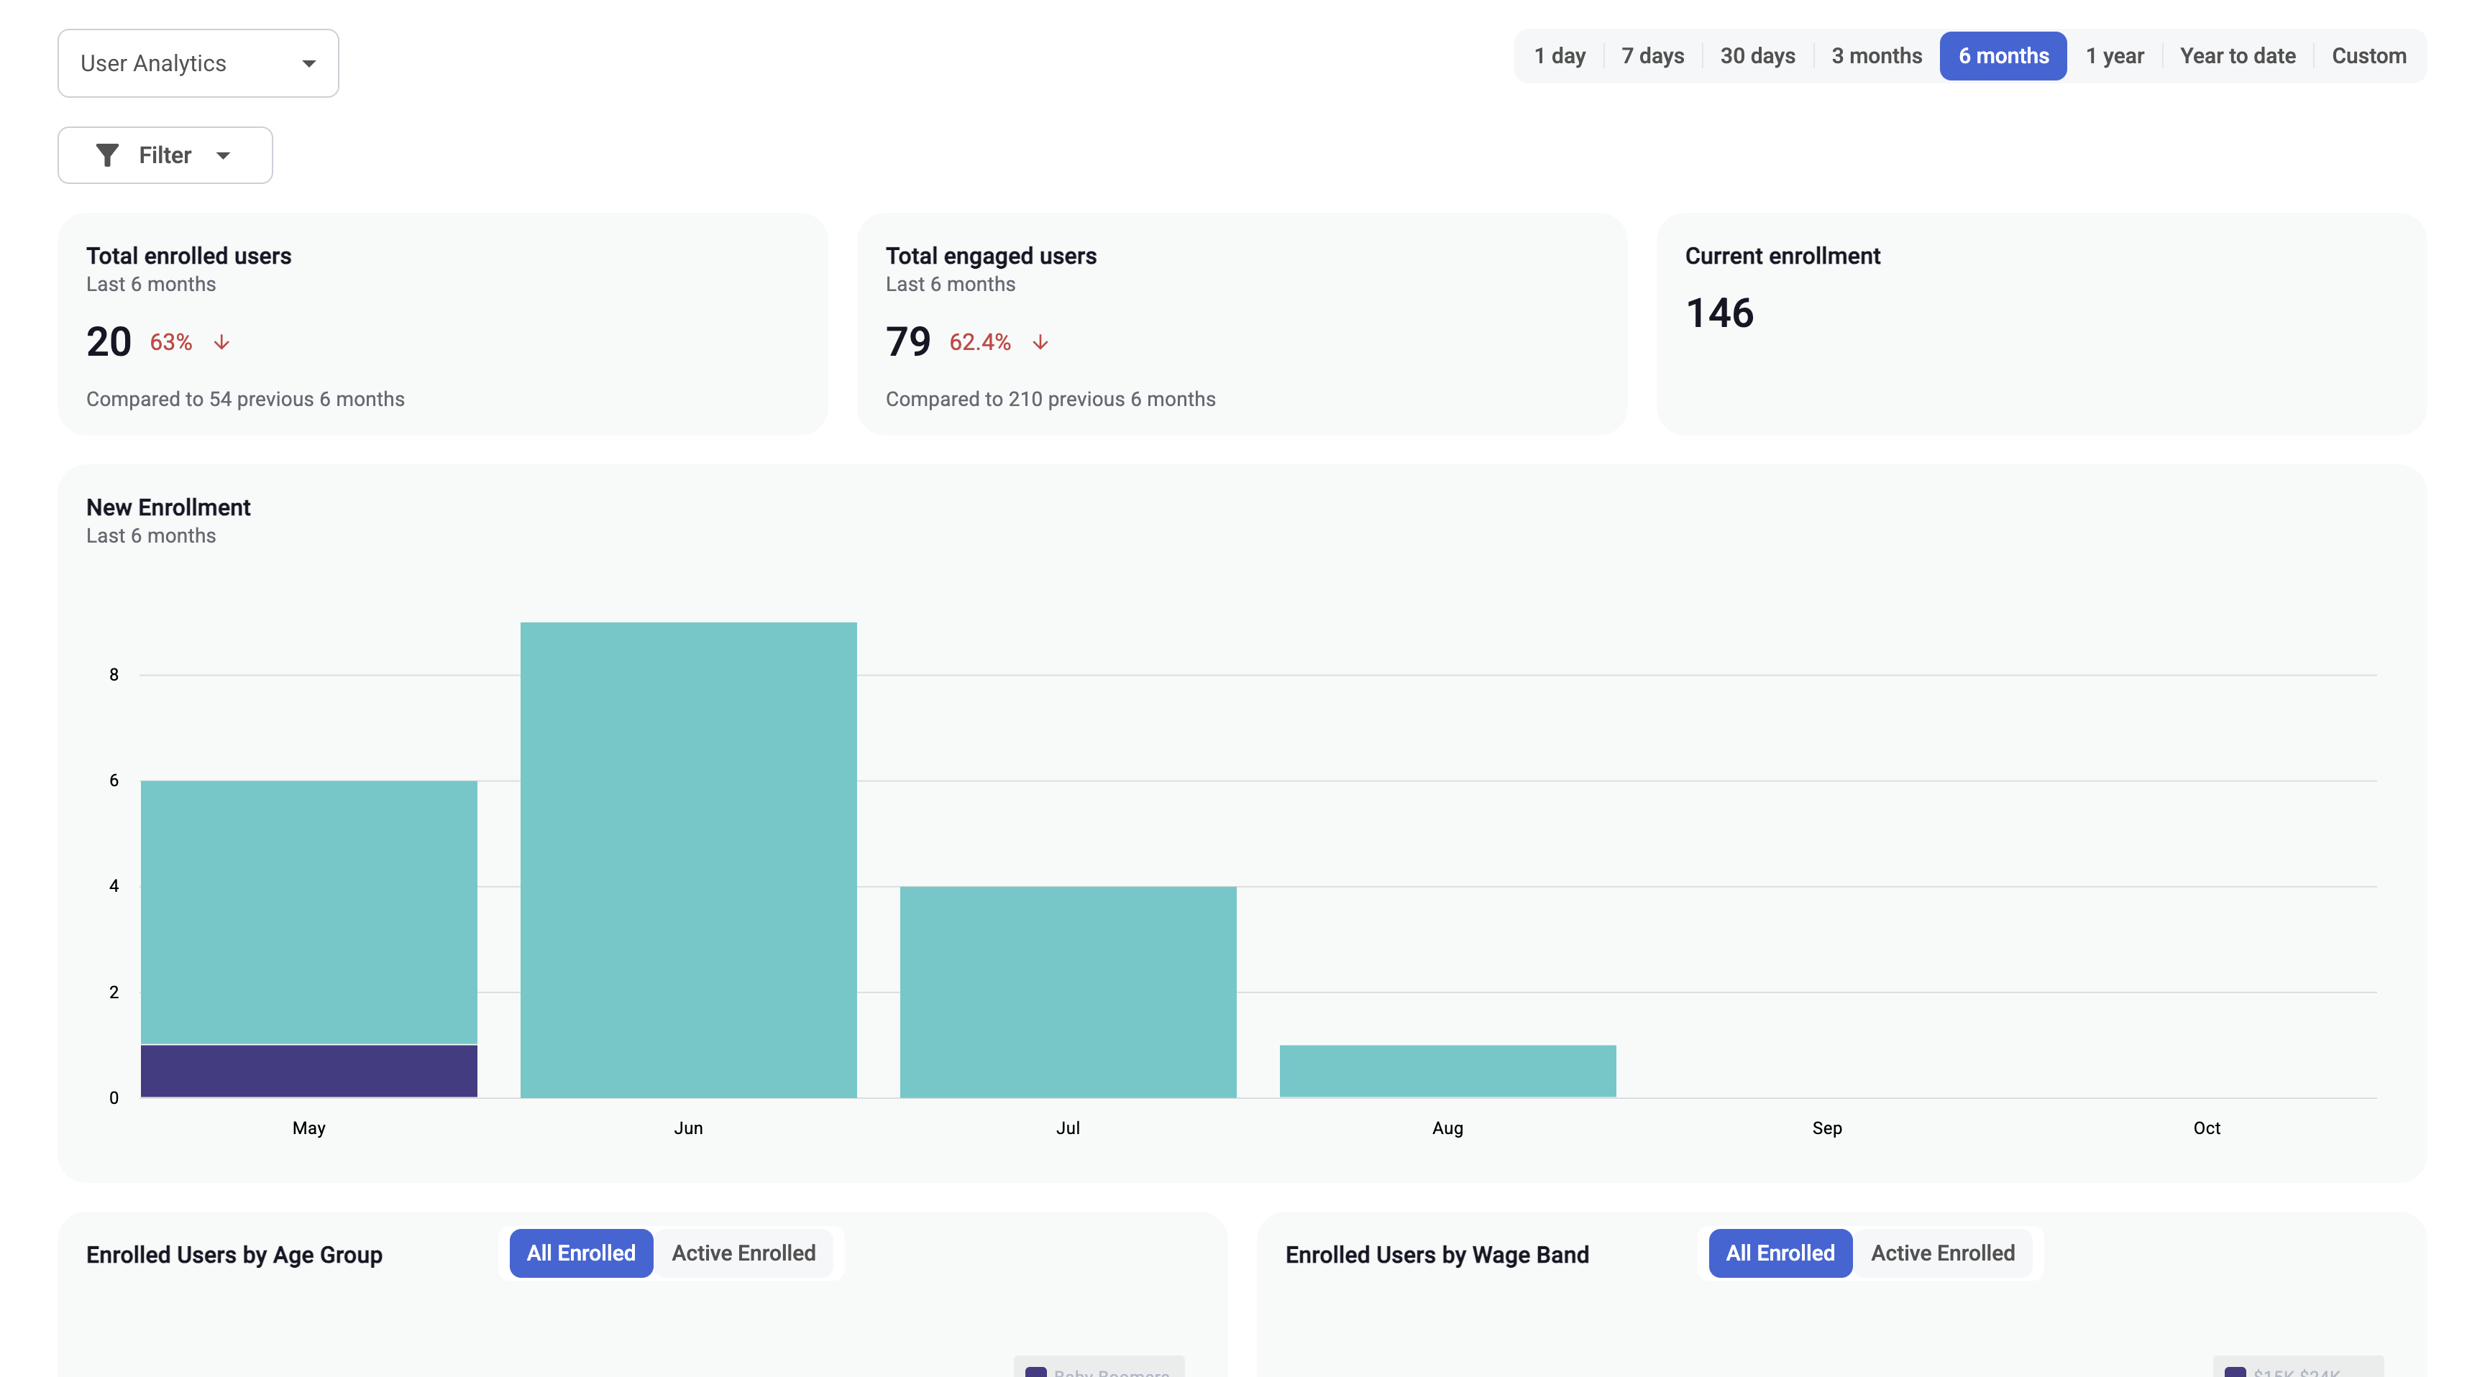The image size is (2485, 1377).
Task: Choose the 30 days time range
Action: pyautogui.click(x=1757, y=56)
